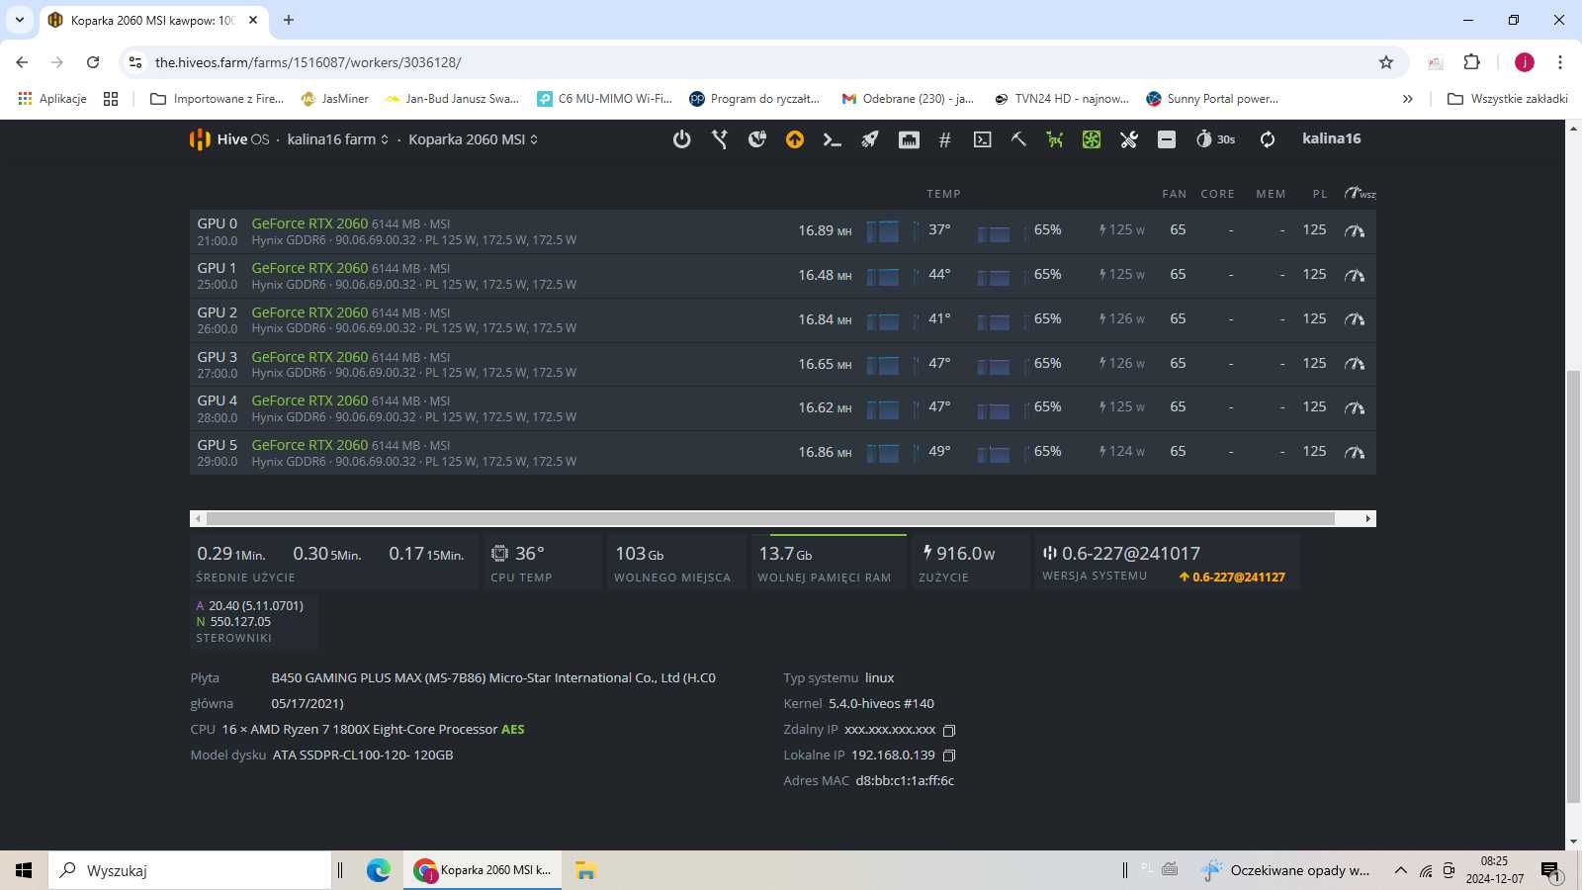The height and width of the screenshot is (890, 1582).
Task: Open overclock tuning for GPU 4
Action: (1355, 407)
